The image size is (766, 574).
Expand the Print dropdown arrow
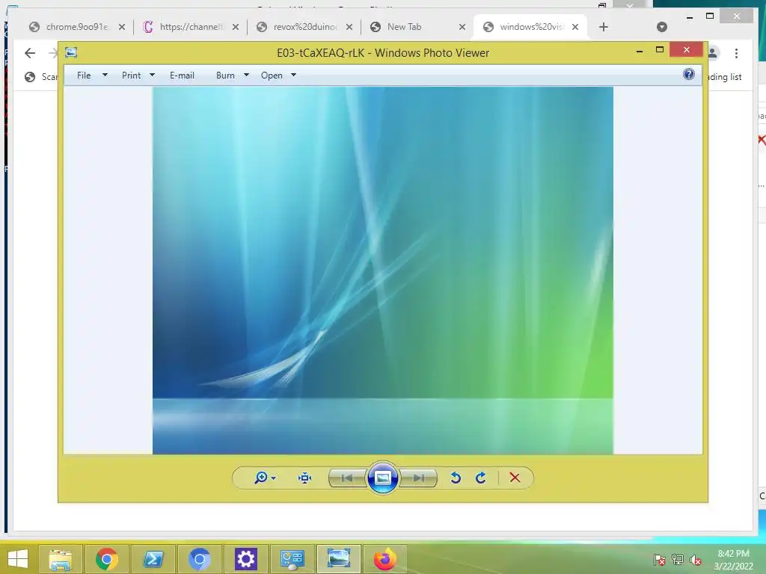152,75
